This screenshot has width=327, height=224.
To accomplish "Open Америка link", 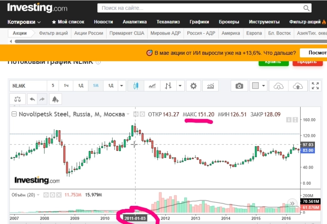I will coord(231,33).
